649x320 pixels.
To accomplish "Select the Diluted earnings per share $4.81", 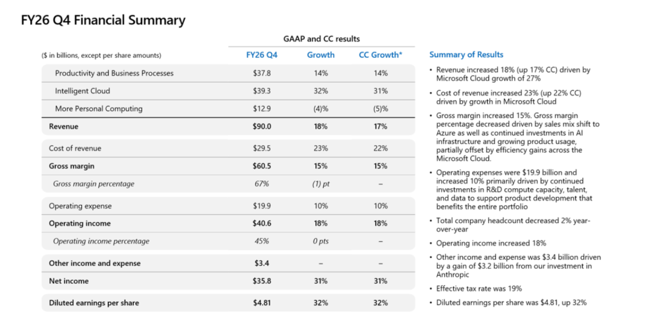I will point(262,303).
